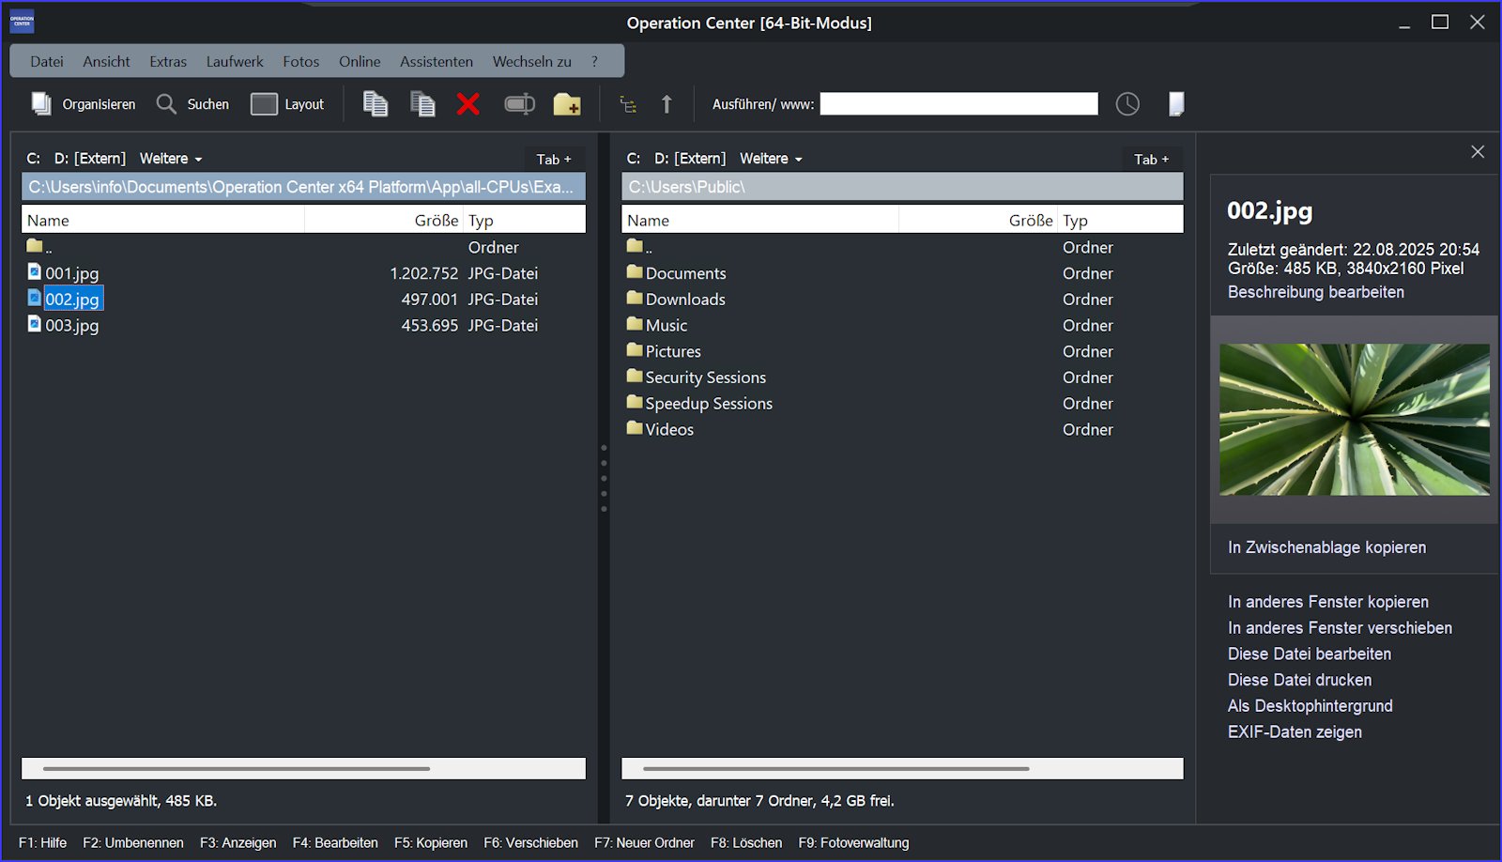Click the Organisieren toolbar button
Viewport: 1502px width, 862px height.
(84, 104)
